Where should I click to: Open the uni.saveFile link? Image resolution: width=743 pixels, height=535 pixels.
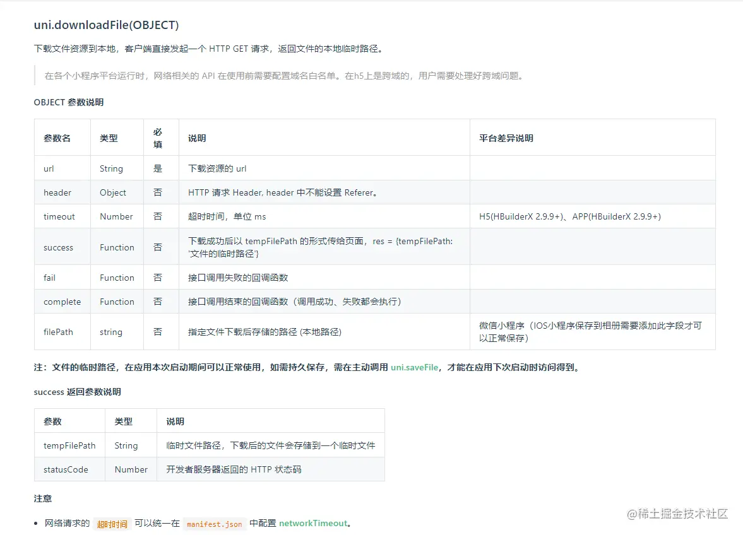coord(414,367)
